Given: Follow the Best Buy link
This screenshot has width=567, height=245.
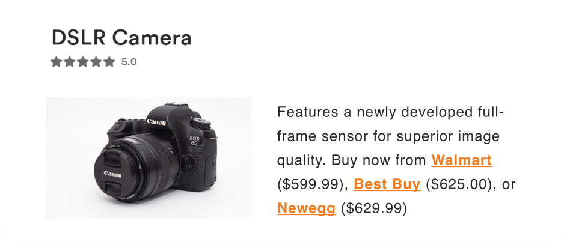Looking at the screenshot, I should coord(387,184).
